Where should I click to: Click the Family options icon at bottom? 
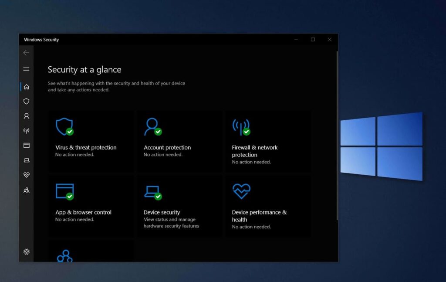64,256
